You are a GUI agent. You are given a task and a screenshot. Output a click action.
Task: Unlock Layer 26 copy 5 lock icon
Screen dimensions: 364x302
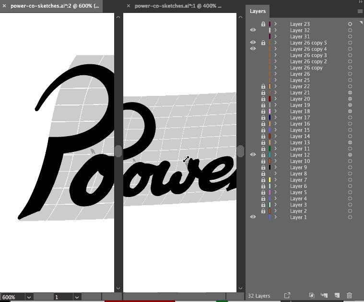(263, 43)
